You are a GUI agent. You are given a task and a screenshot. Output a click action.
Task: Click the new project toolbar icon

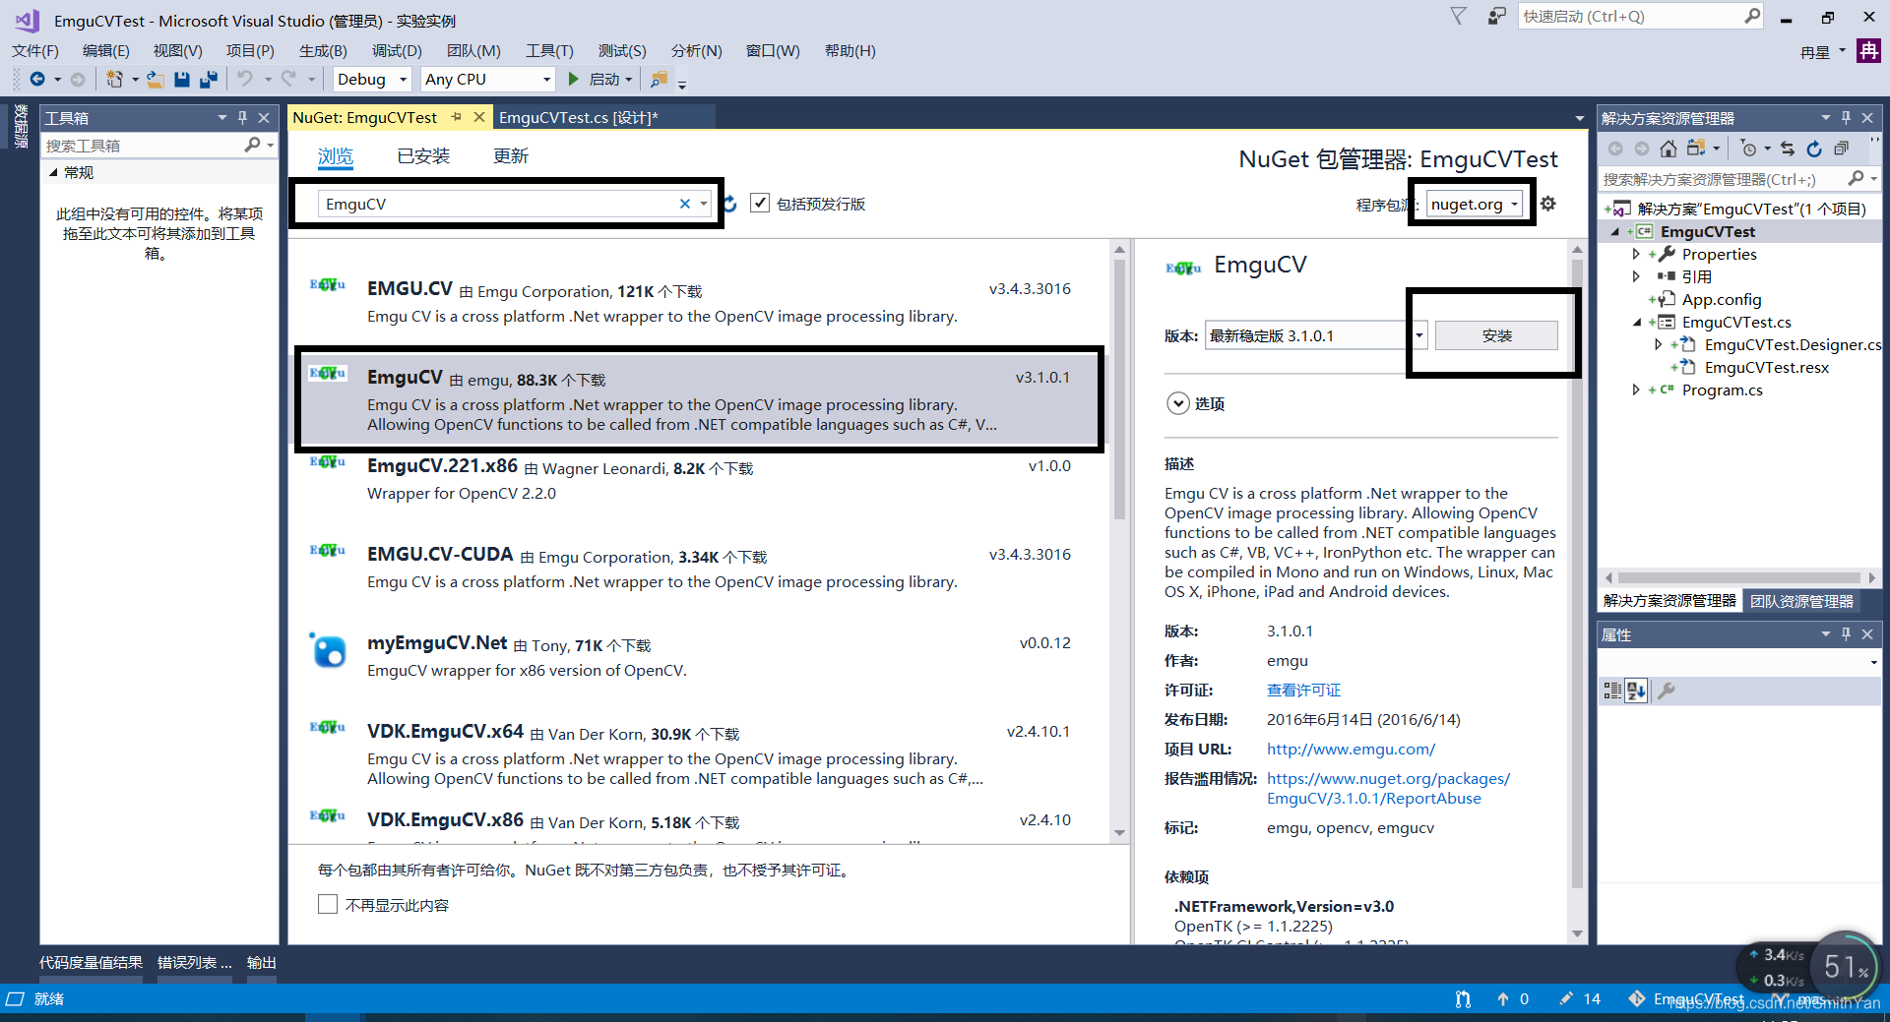pos(115,80)
